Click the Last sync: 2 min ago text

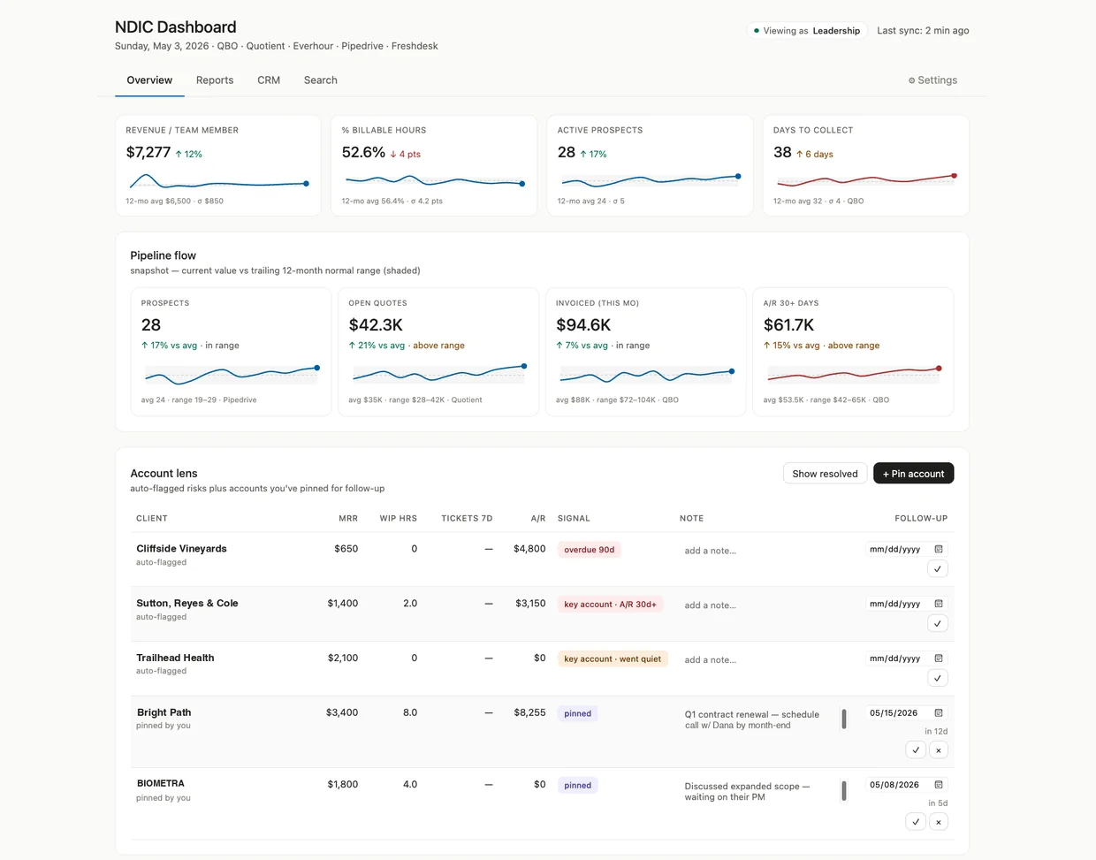point(923,31)
